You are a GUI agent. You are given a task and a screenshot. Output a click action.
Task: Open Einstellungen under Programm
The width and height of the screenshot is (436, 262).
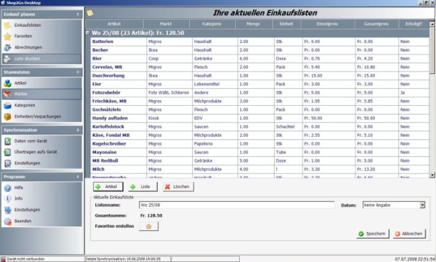[27, 210]
